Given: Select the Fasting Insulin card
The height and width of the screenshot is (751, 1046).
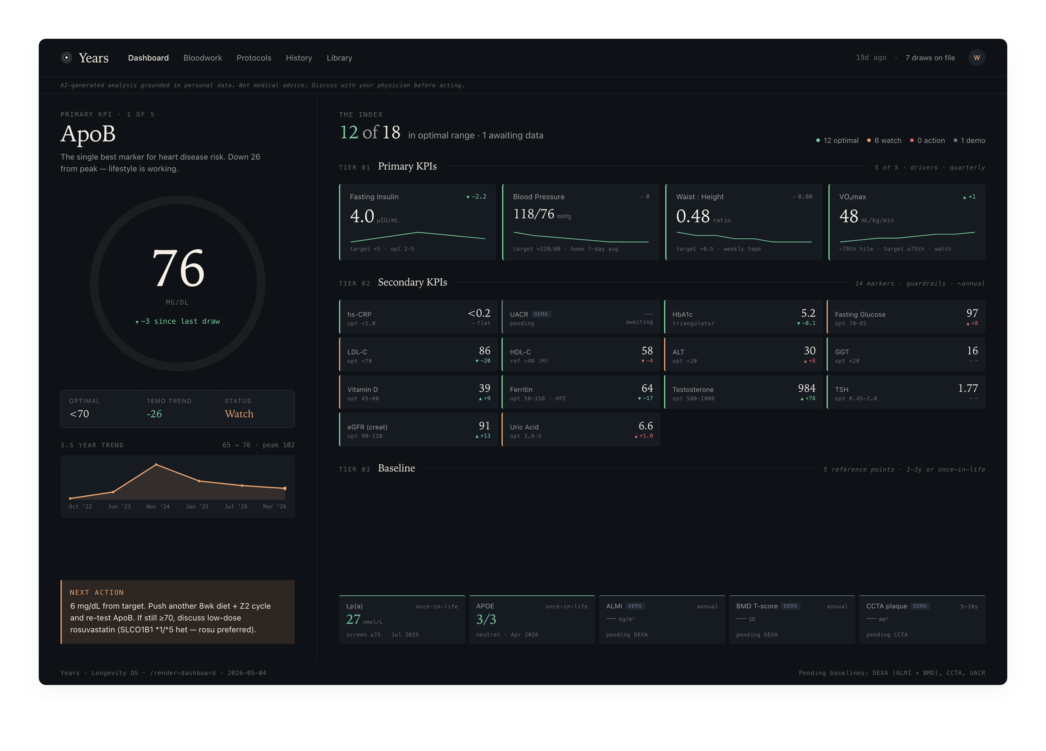Looking at the screenshot, I should click(417, 222).
